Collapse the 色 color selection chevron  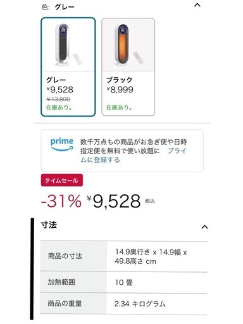[197, 5]
